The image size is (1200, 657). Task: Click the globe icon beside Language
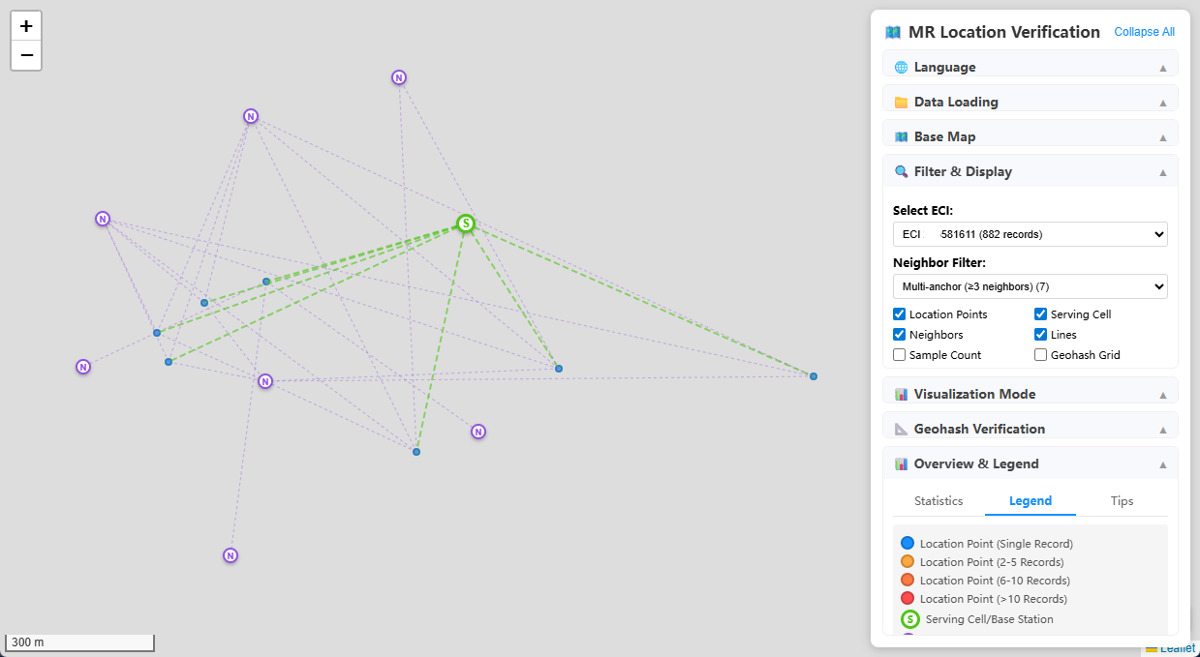901,68
